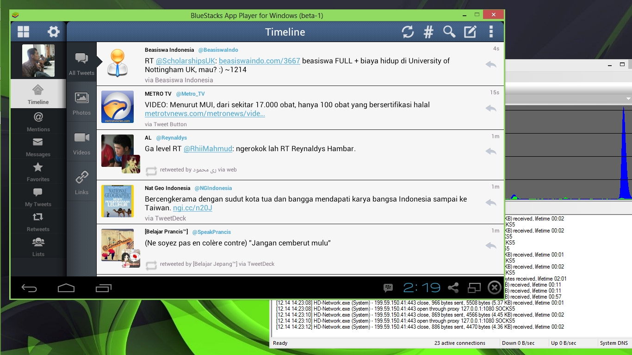This screenshot has height=355, width=632.
Task: Open the account profile photo in the sidebar
Action: [x=38, y=61]
